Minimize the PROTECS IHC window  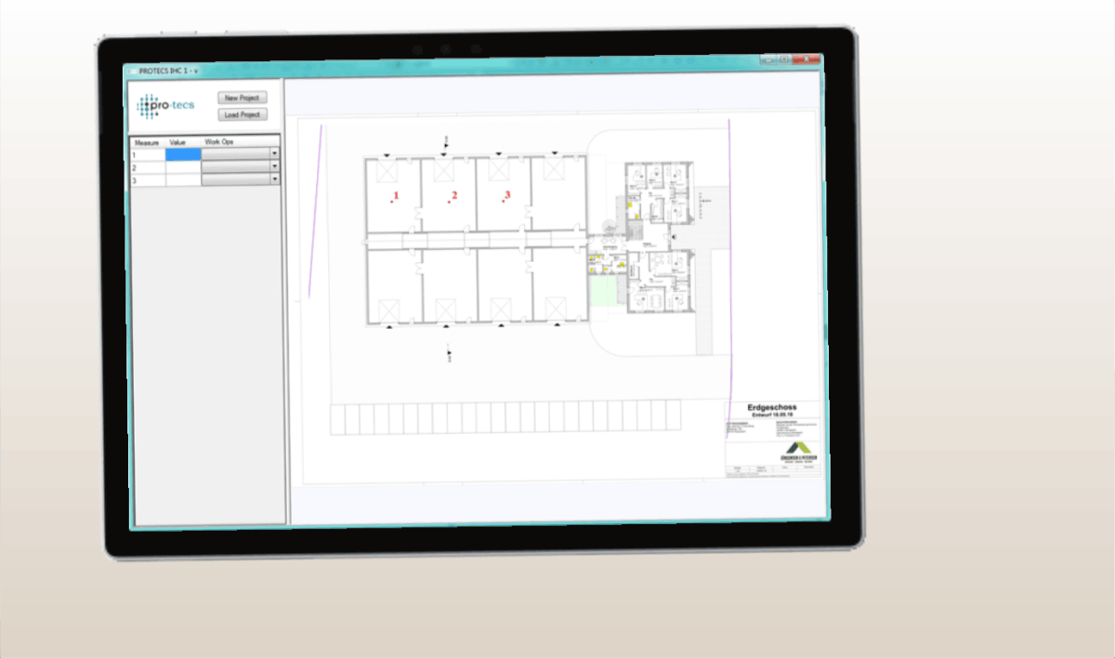click(x=767, y=59)
